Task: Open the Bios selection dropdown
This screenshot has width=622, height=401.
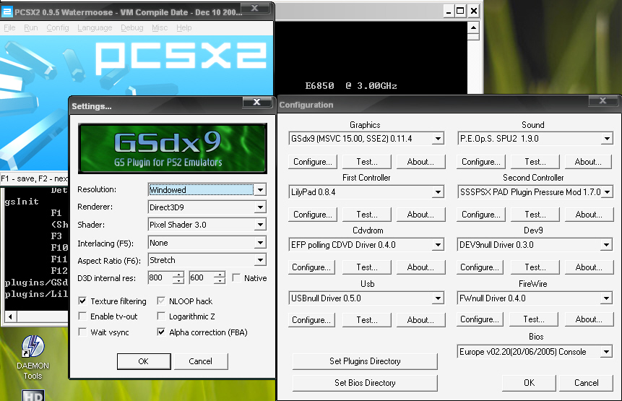Action: pos(606,352)
